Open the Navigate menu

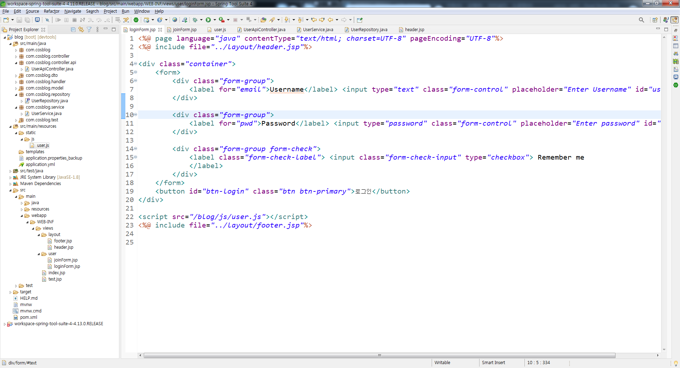[73, 11]
